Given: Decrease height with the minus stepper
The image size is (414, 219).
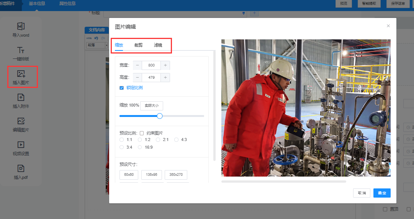Looking at the screenshot, I should 137,78.
